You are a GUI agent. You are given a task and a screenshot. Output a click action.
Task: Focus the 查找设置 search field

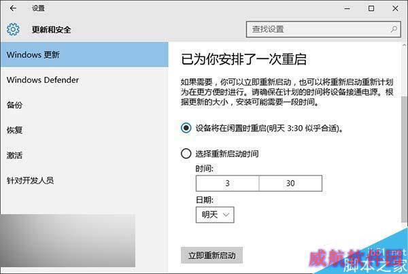click(x=324, y=29)
